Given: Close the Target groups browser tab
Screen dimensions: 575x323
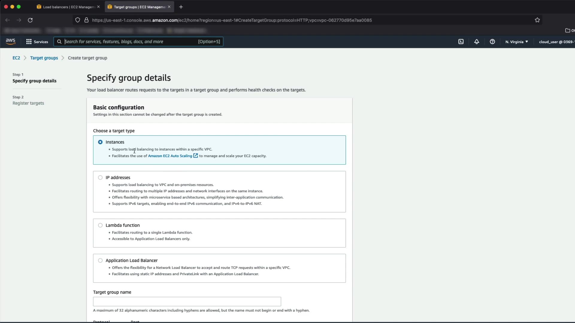Looking at the screenshot, I should [x=169, y=7].
